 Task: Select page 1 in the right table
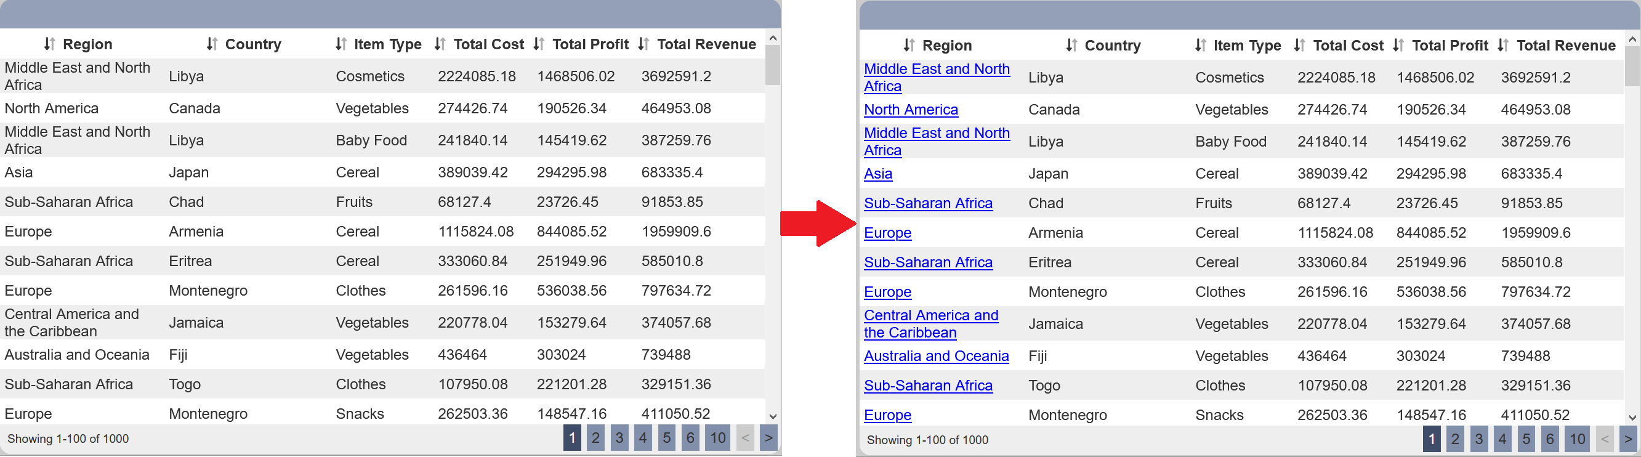[x=1432, y=439]
